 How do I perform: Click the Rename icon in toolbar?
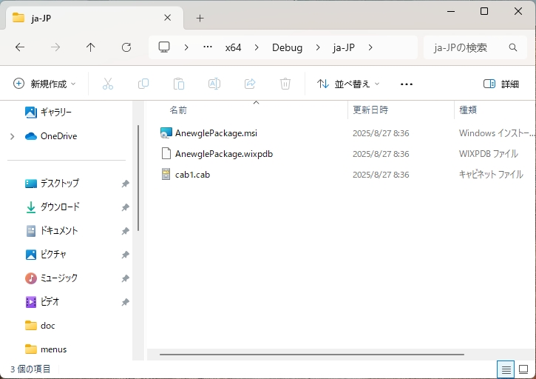[x=214, y=84]
